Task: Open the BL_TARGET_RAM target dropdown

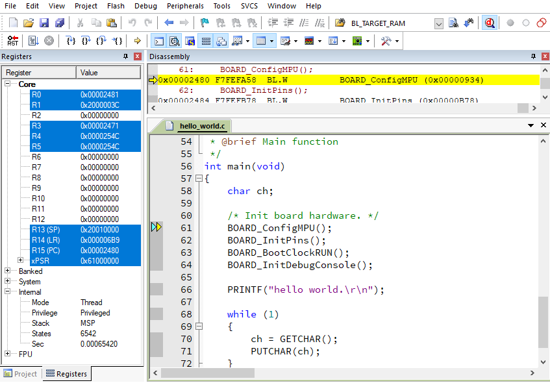Action: coord(439,23)
